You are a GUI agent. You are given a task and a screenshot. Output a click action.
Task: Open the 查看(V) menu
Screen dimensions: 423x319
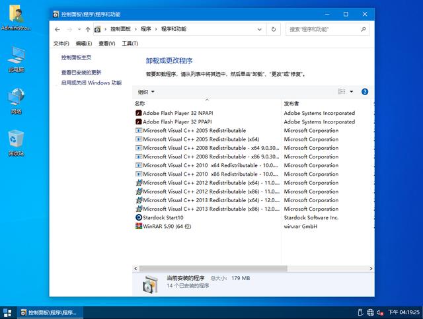(107, 44)
